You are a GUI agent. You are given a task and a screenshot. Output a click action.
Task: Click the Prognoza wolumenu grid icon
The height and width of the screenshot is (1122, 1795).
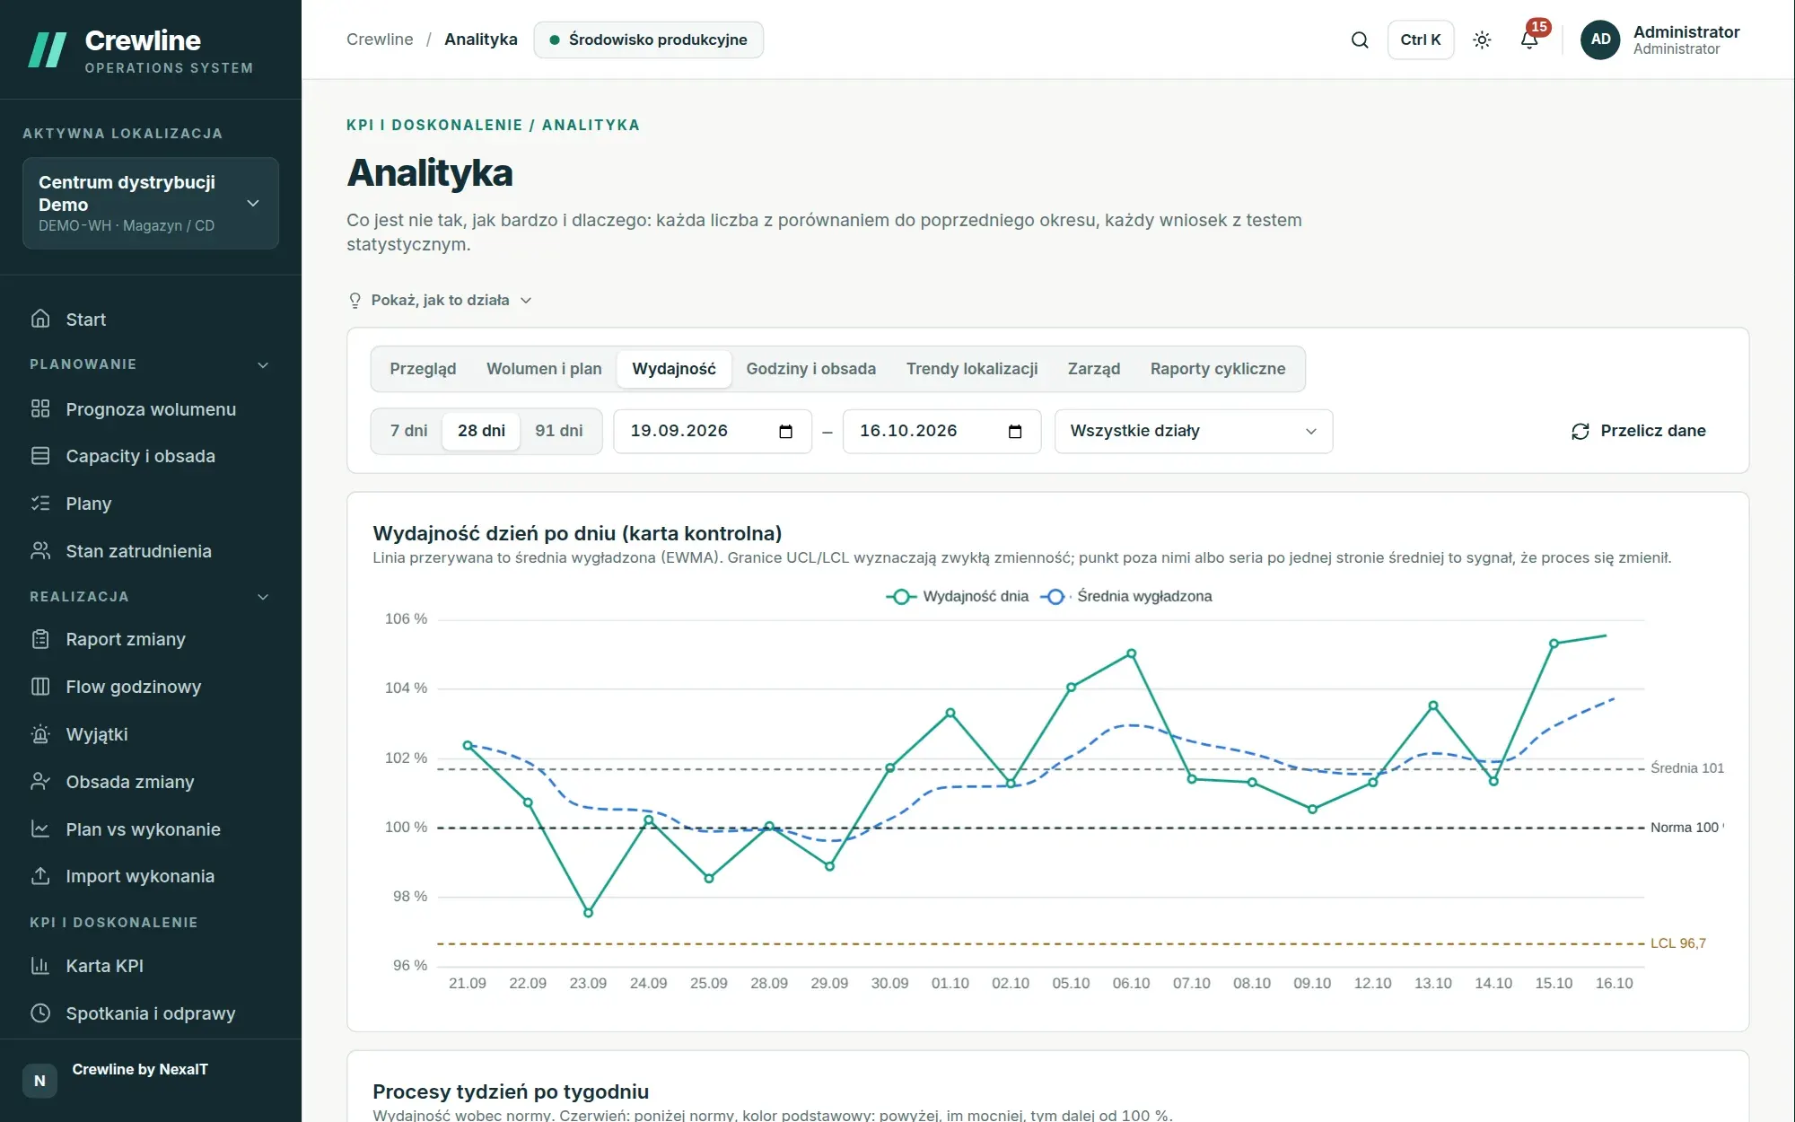pyautogui.click(x=40, y=409)
